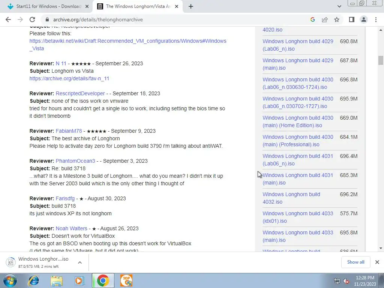The height and width of the screenshot is (288, 384).
Task: Open FabianM78 reviewer profile
Action: [x=69, y=131]
